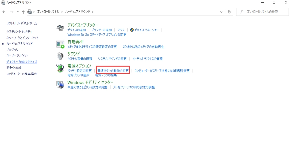
Task: Select ネットワークとインターネット in sidebar
Action: (x=22, y=38)
